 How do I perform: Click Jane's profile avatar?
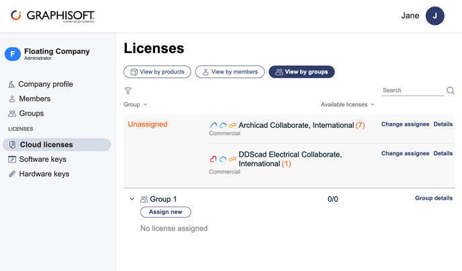434,16
